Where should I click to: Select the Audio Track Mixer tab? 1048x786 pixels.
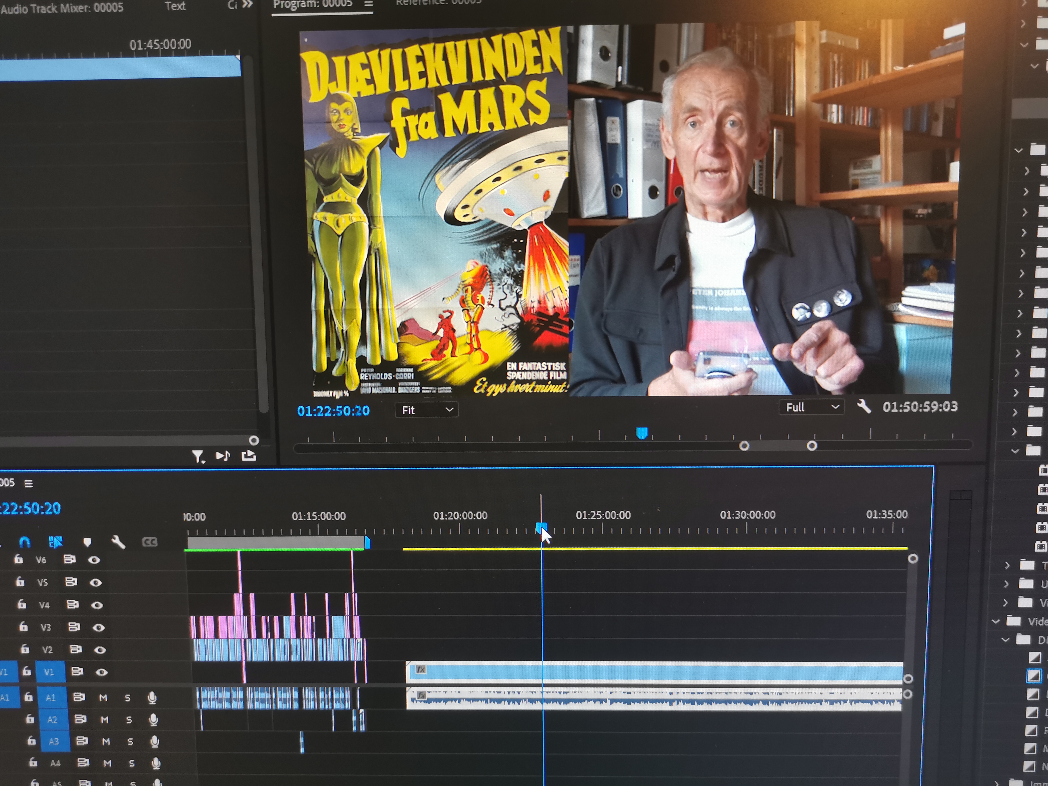click(61, 7)
